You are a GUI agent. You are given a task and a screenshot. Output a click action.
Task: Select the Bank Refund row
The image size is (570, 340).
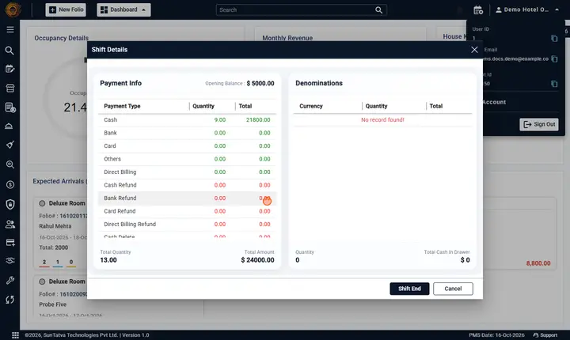click(x=187, y=198)
